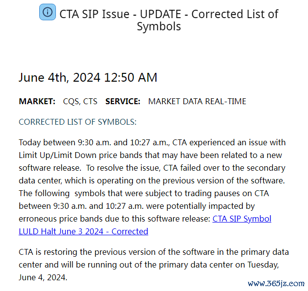Click the bold MARKET: label

pos(37,101)
